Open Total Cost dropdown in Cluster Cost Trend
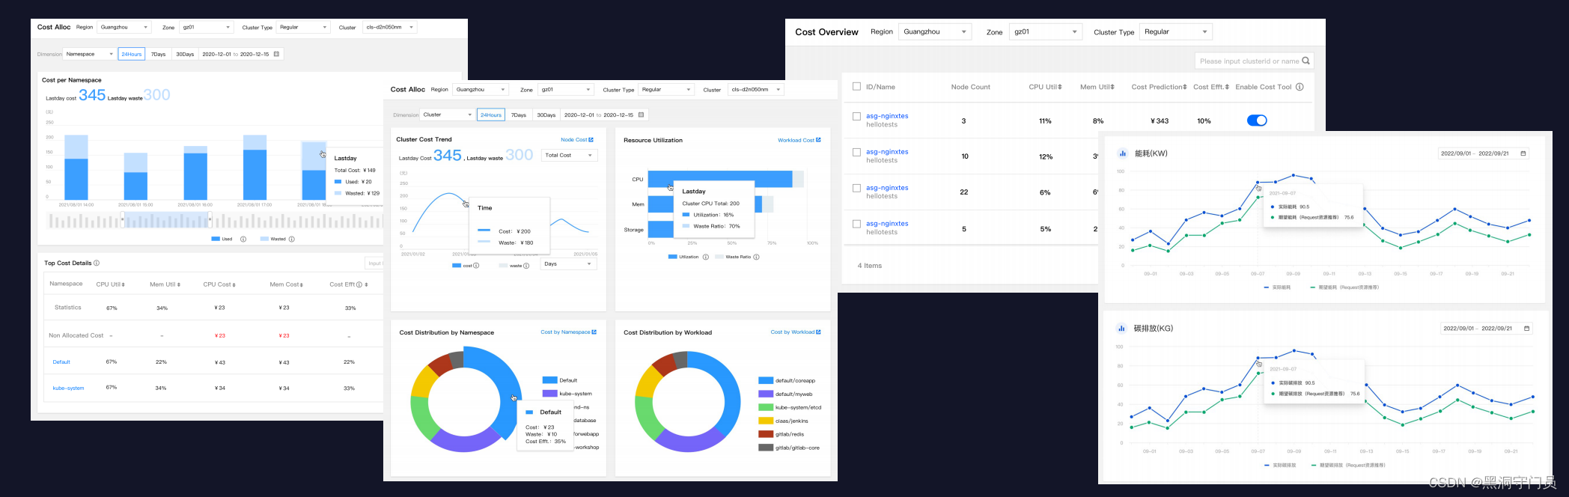1569x497 pixels. [x=569, y=155]
